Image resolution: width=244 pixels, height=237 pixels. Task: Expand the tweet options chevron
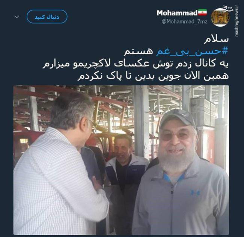point(17,16)
